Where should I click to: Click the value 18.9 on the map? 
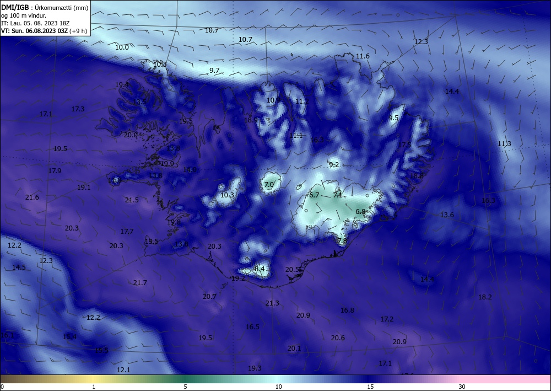(251, 120)
